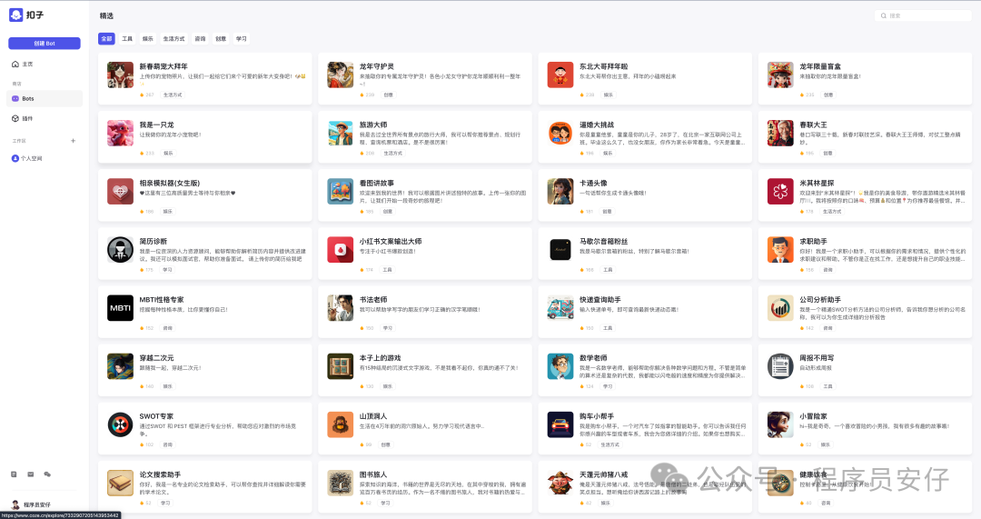Viewport: 981px width, 519px height.
Task: Open the 相亲模拟器(女生版) heart avatar
Action: click(x=120, y=191)
